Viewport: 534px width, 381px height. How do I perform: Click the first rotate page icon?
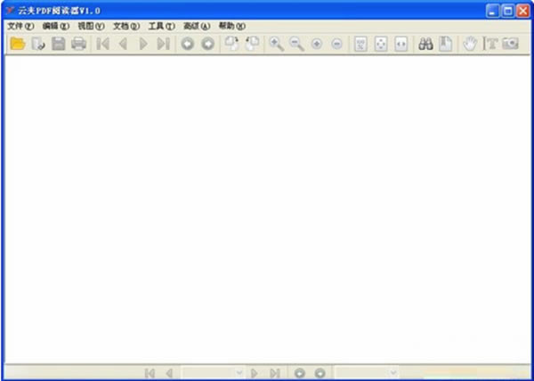pos(232,44)
